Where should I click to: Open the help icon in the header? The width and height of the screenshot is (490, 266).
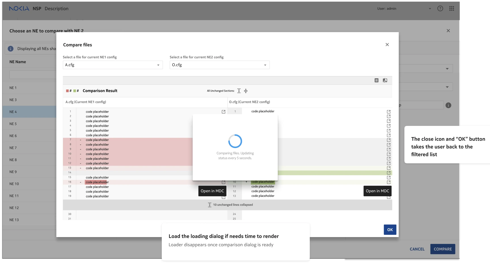point(440,9)
